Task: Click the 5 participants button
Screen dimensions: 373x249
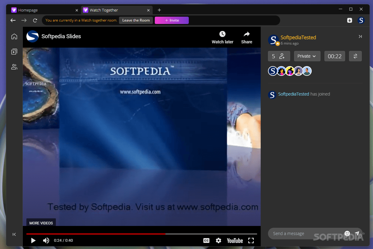Action: point(279,56)
